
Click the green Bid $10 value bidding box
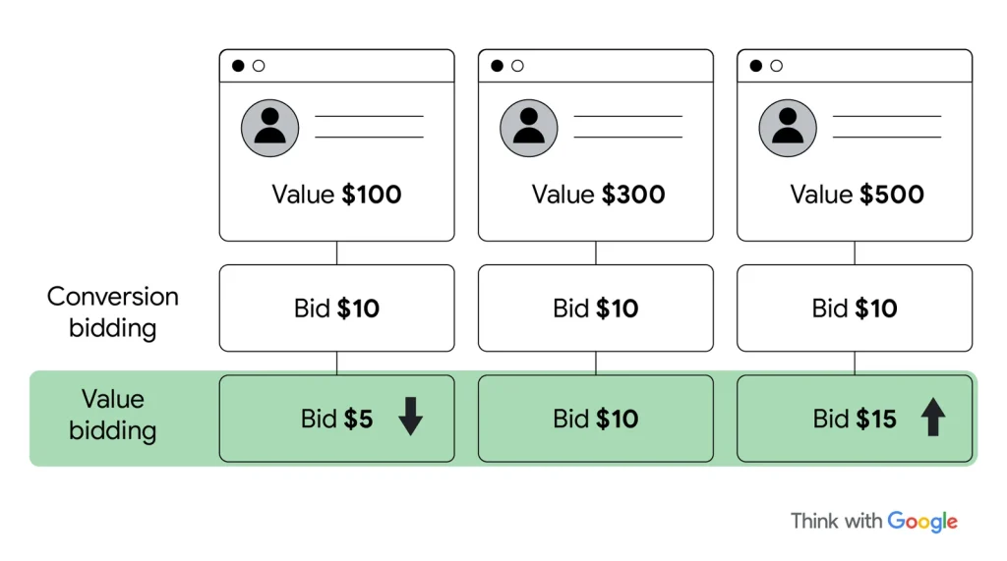pyautogui.click(x=595, y=419)
